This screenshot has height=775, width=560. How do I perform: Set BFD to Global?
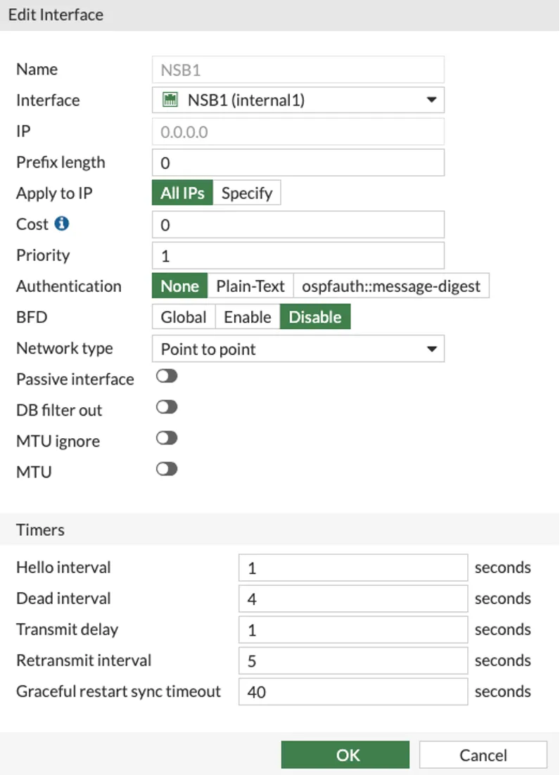tap(184, 316)
